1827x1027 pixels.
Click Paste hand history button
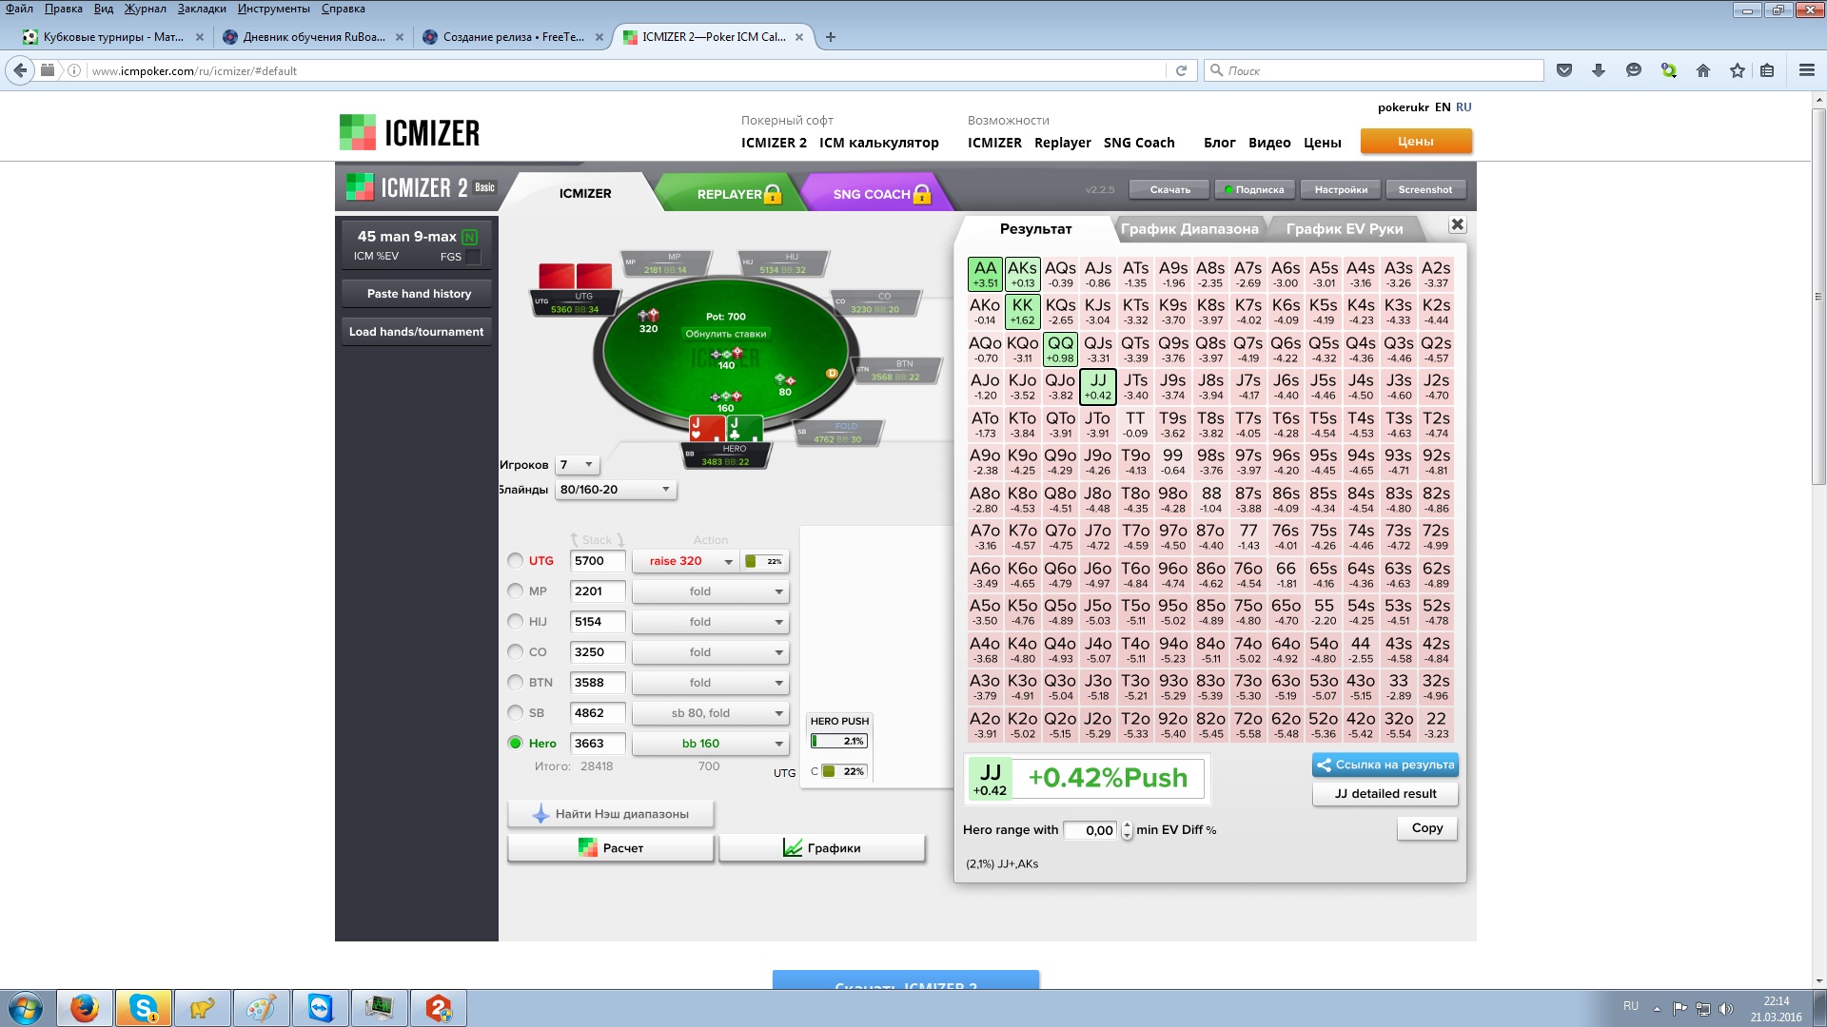point(419,294)
